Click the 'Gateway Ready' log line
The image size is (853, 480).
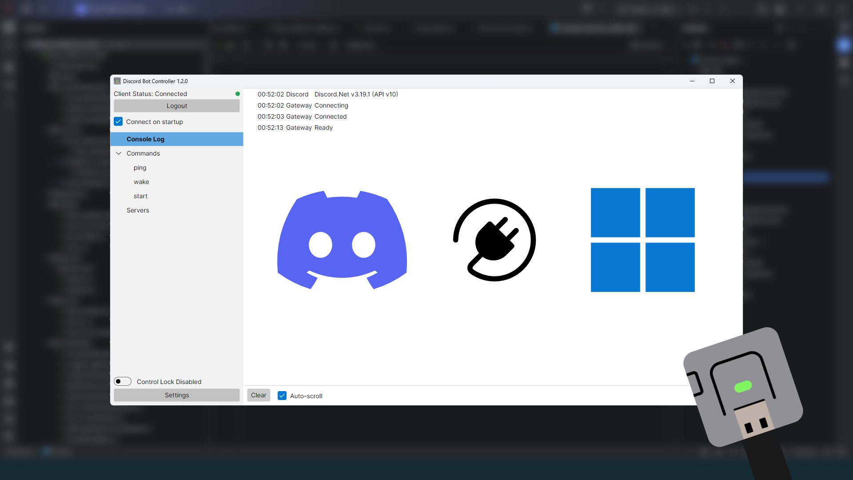(x=295, y=128)
